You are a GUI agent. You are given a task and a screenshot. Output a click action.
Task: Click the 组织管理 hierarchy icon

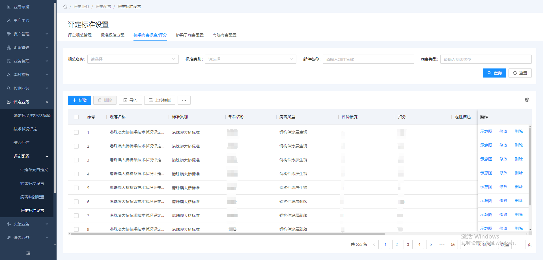tap(9, 48)
